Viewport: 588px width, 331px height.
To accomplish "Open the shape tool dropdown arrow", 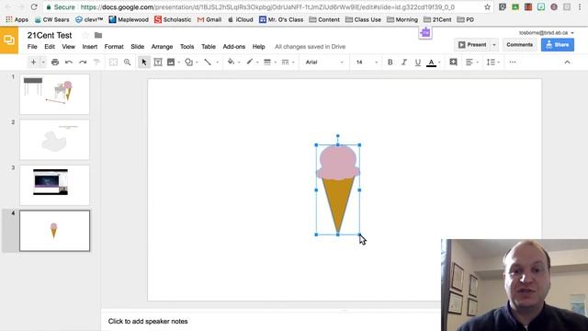I will [197, 63].
